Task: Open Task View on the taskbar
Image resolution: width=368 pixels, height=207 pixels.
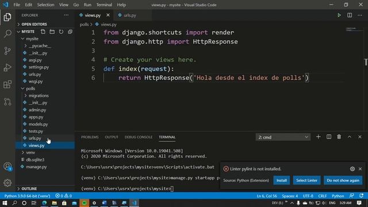Action: (x=34, y=203)
